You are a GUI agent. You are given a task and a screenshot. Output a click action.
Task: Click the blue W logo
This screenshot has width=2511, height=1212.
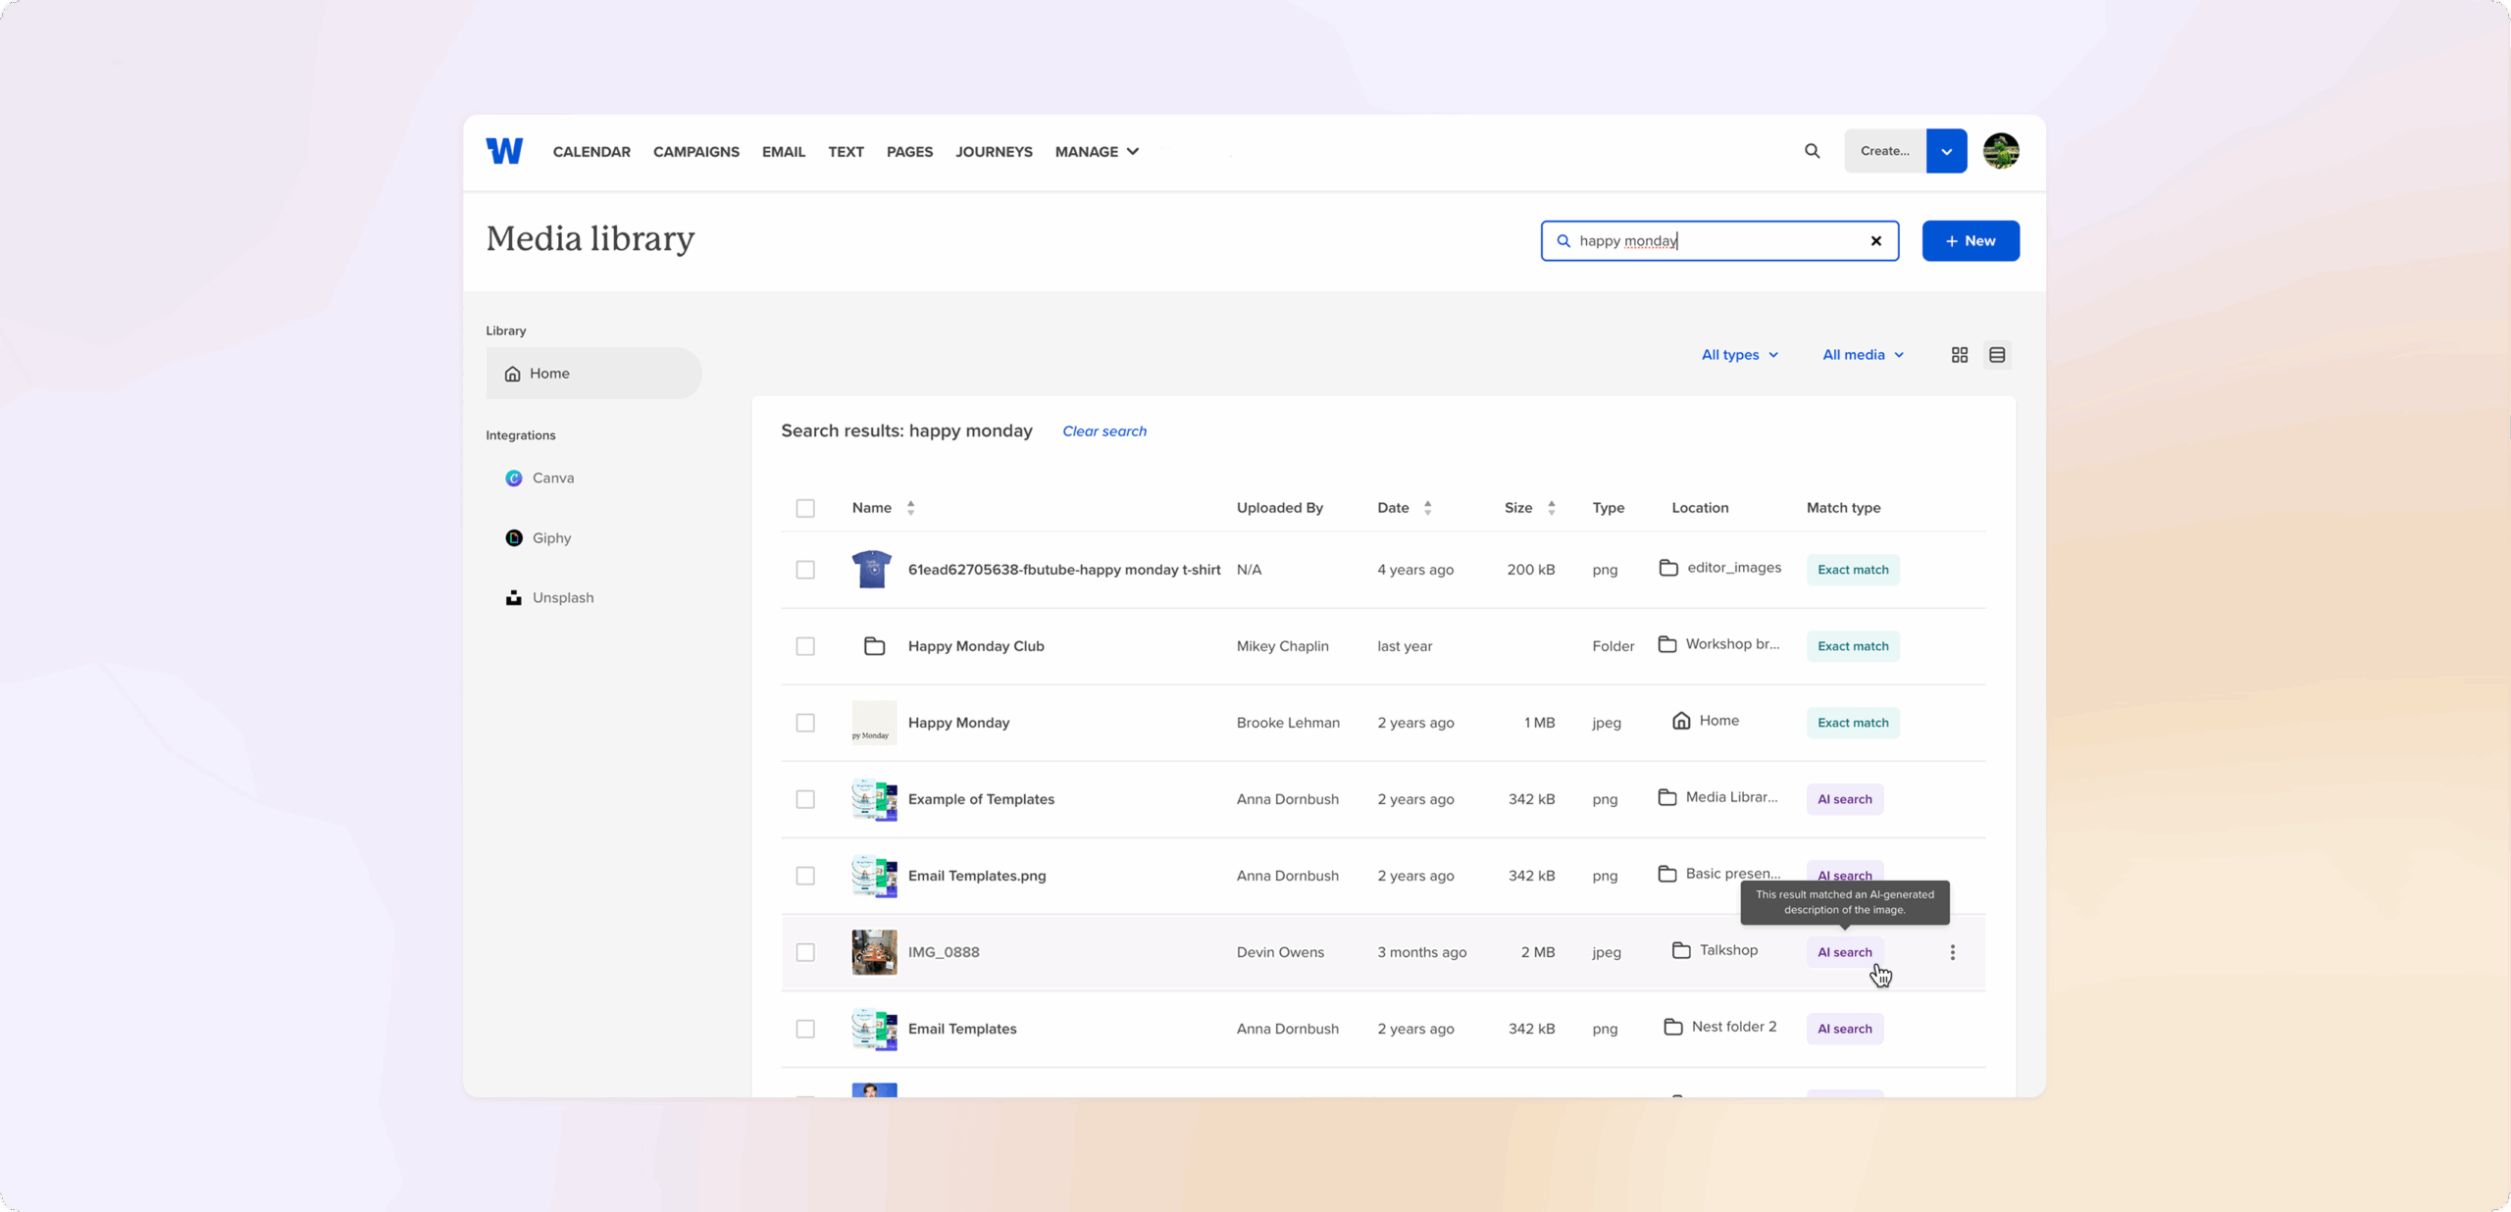point(504,151)
